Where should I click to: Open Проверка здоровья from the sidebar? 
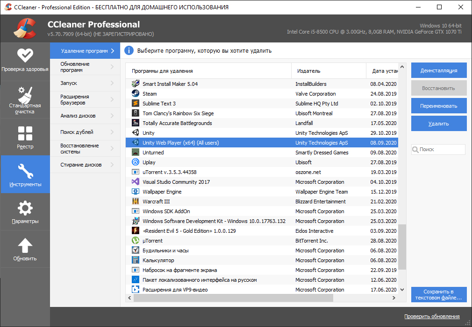pos(25,57)
